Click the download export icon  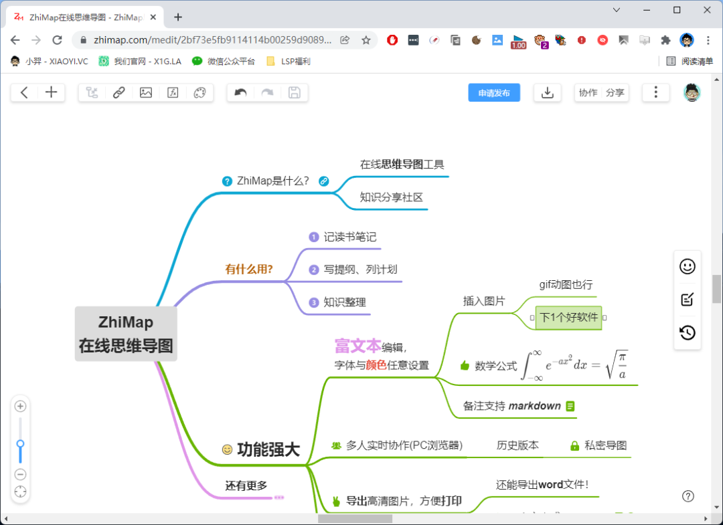[x=547, y=93]
